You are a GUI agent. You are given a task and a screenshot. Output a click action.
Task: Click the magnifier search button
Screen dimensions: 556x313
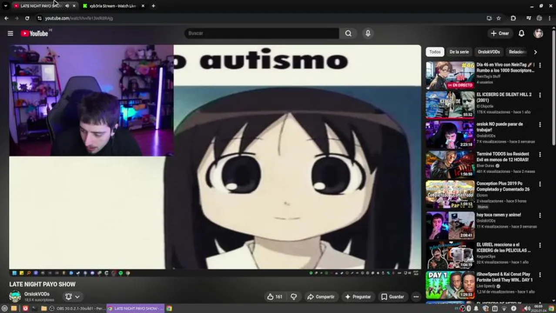tap(348, 33)
